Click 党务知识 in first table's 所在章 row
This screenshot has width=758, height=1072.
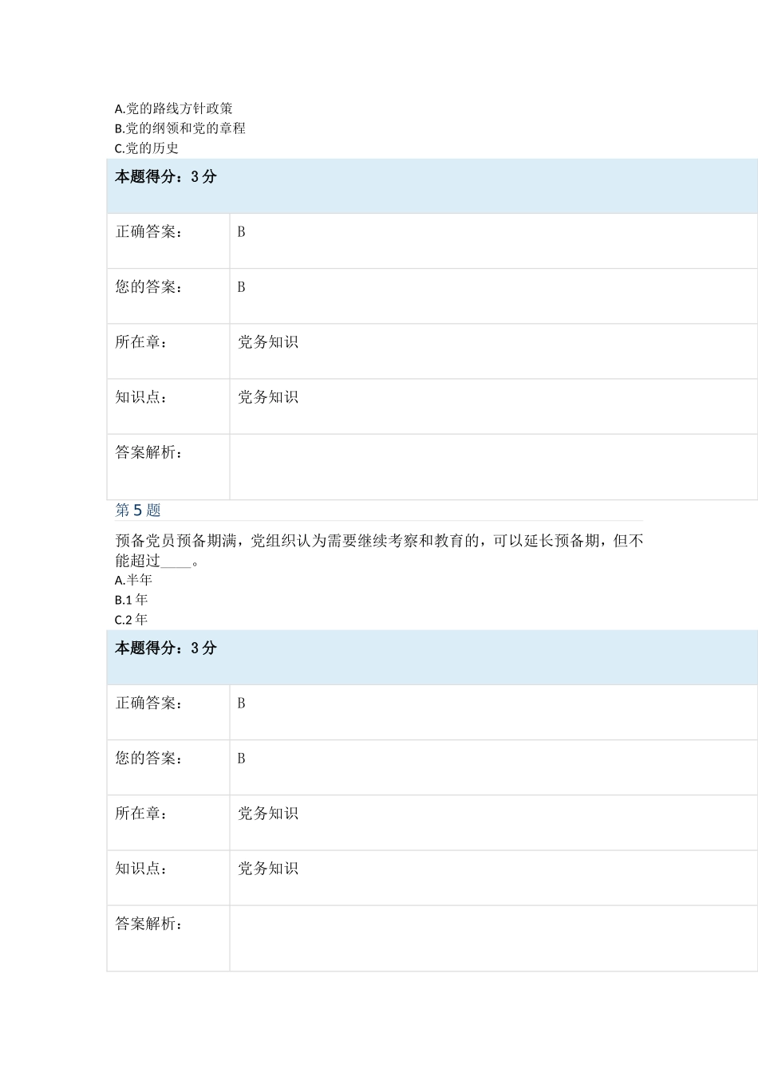(268, 342)
